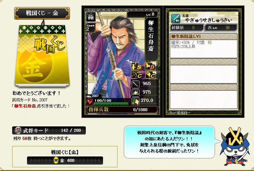Click the green HP progress bar
Screen dimensions: 254x171
point(111,104)
